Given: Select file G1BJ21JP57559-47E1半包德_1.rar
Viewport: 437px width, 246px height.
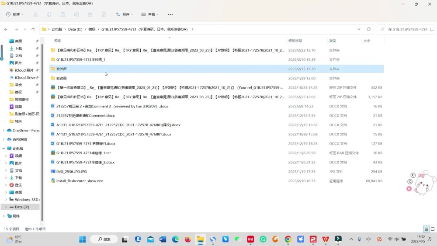Looking at the screenshot, I should click(216, 153).
